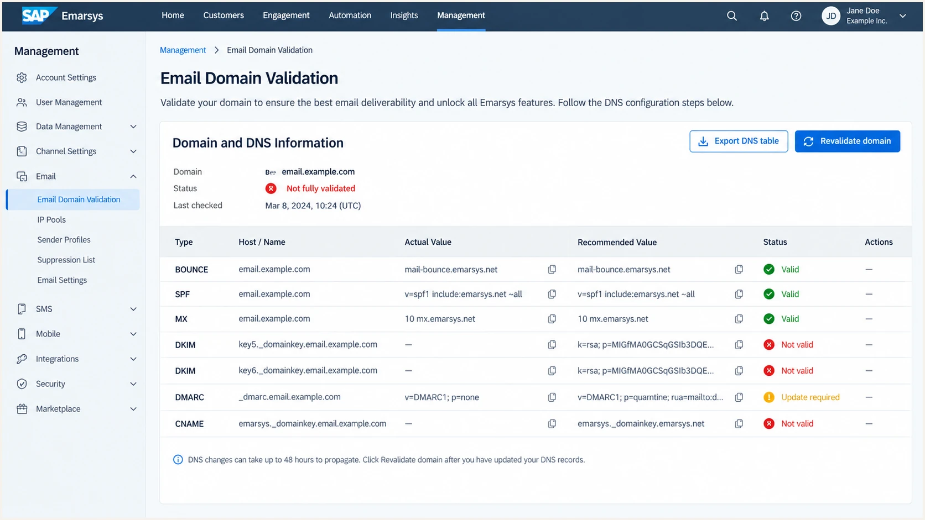
Task: Open the Insights tab
Action: pyautogui.click(x=404, y=15)
